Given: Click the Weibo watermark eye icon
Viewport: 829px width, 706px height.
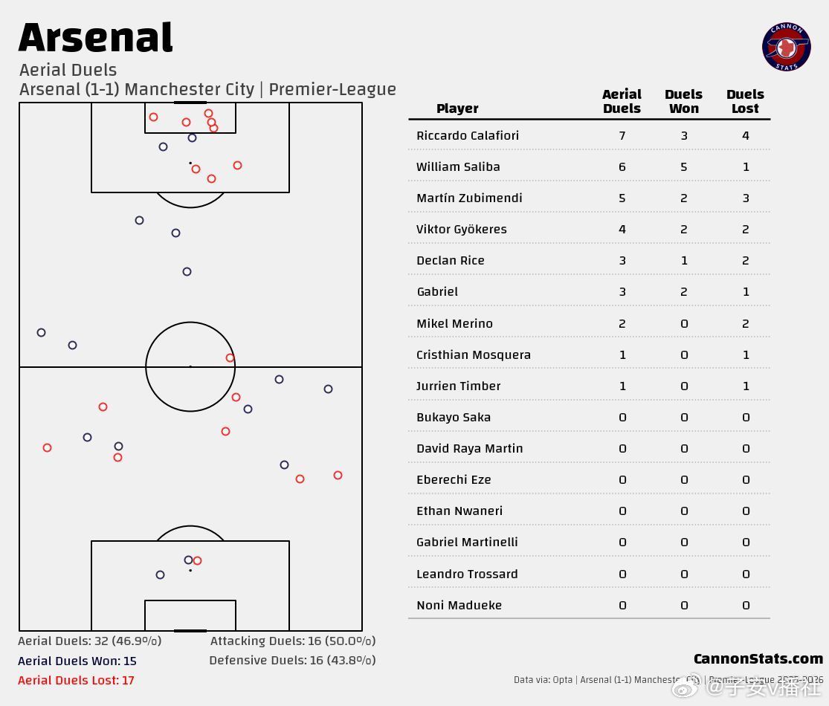Looking at the screenshot, I should click(x=686, y=685).
